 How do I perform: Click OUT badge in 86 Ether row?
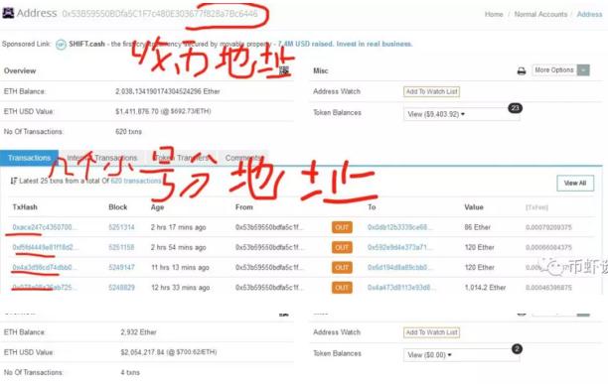pyautogui.click(x=342, y=227)
